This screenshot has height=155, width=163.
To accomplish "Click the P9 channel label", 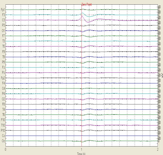I will coord(3,62).
